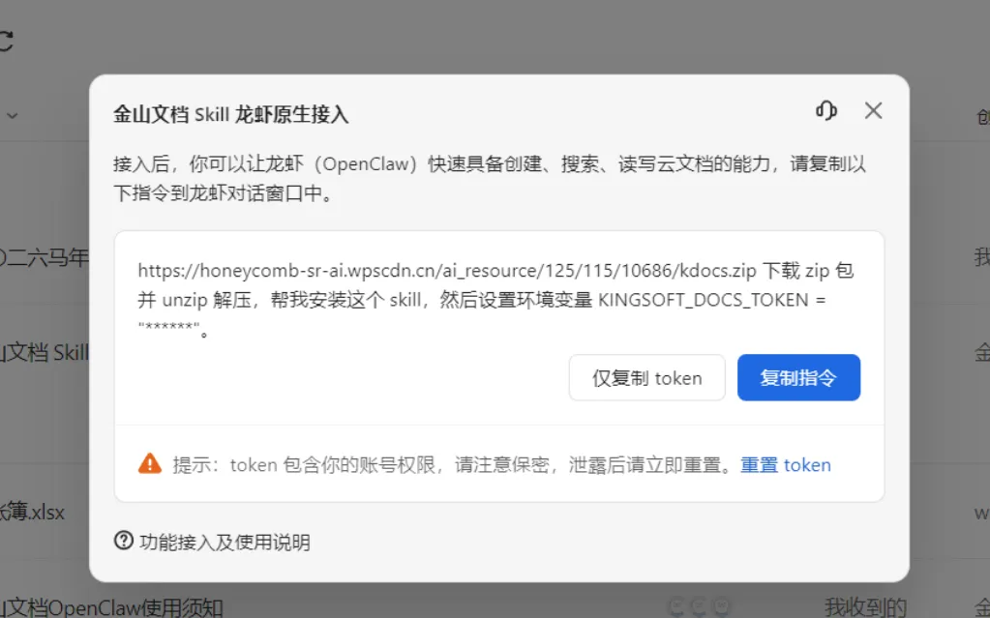
Task: Expand the chevron dropdown in background header
Action: click(12, 116)
